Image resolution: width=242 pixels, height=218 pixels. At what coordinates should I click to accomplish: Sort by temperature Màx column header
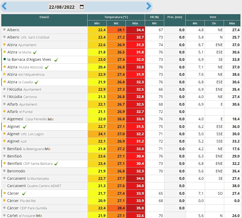click(135, 23)
